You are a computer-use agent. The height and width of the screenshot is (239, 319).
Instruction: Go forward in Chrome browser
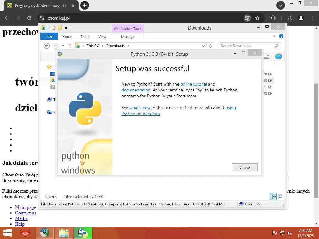[18, 18]
